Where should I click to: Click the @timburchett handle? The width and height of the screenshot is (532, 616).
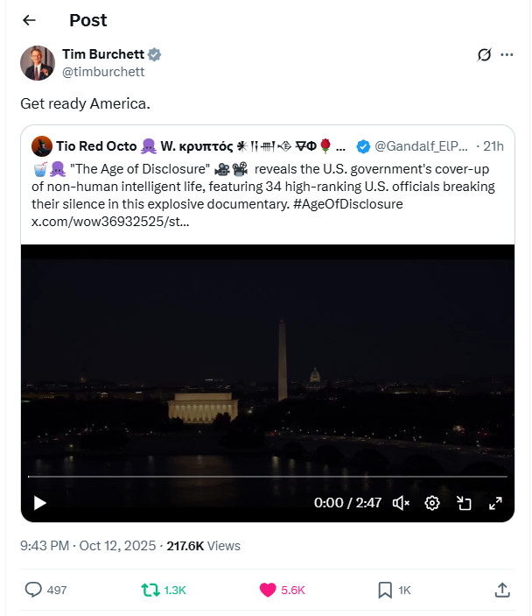103,72
